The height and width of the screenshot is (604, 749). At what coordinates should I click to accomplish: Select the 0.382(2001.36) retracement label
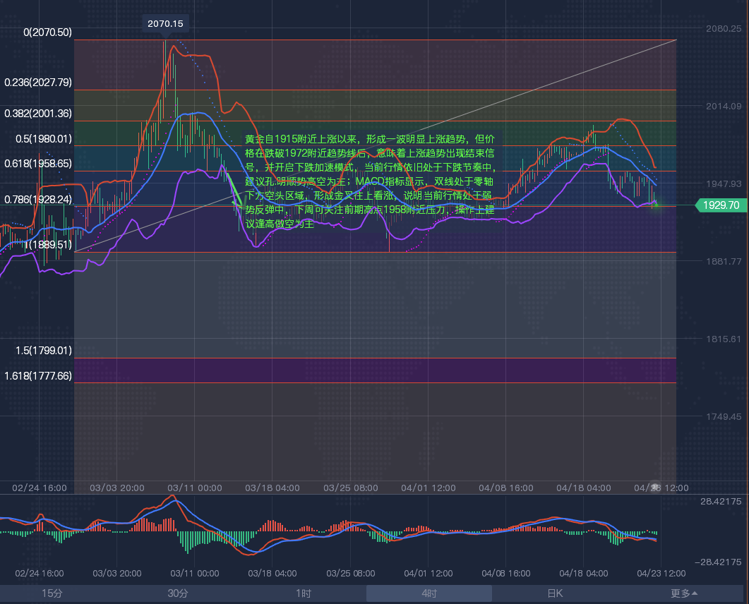(x=38, y=114)
